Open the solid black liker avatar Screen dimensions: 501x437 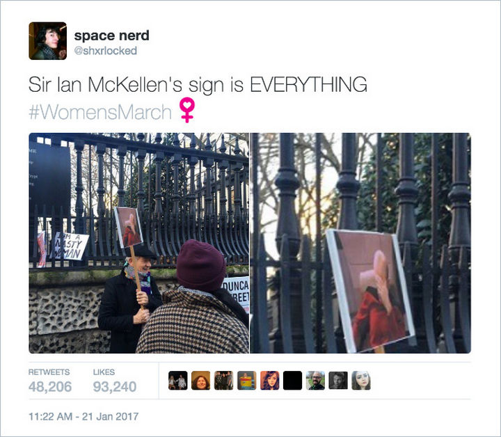pyautogui.click(x=292, y=381)
